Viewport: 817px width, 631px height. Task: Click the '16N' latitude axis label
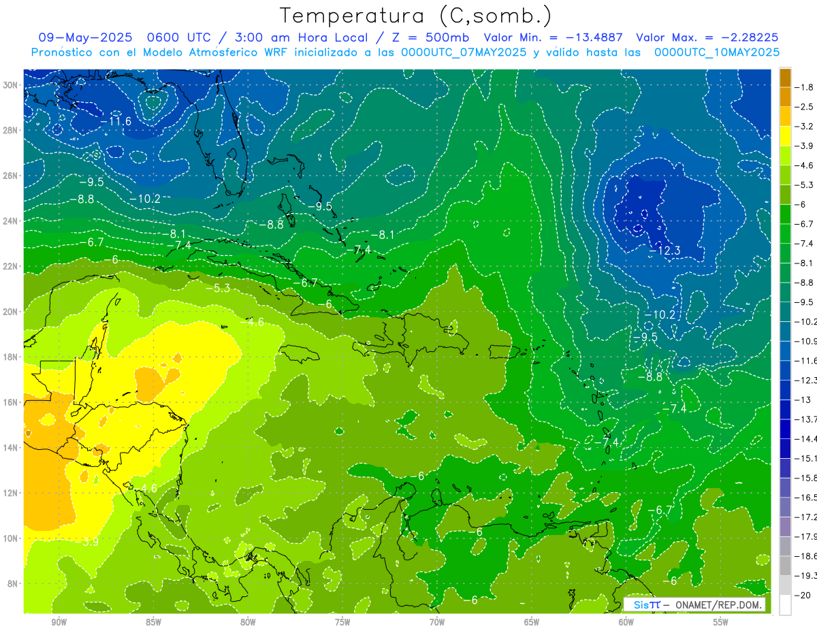[11, 402]
